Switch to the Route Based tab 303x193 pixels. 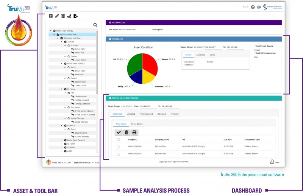coord(137,124)
